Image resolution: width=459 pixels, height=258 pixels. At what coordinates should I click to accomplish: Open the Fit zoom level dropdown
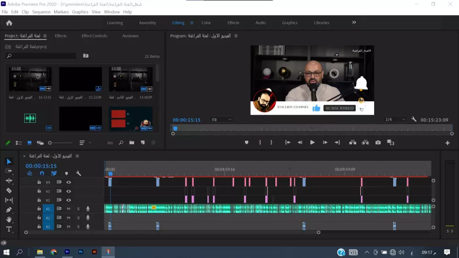click(222, 120)
